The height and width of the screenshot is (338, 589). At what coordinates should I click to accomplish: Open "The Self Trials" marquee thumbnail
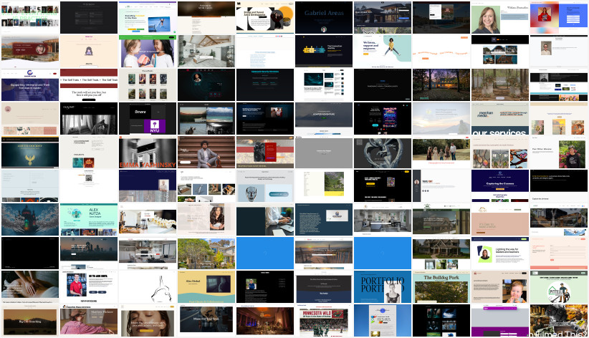click(89, 85)
